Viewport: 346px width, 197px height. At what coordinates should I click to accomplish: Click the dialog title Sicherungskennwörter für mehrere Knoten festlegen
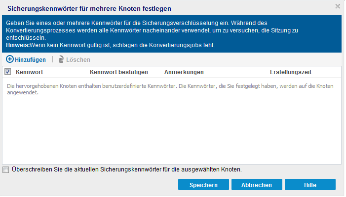90,7
